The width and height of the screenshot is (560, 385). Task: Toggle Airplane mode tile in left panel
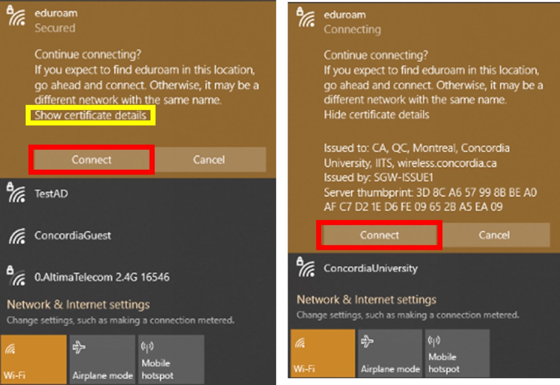click(x=102, y=359)
